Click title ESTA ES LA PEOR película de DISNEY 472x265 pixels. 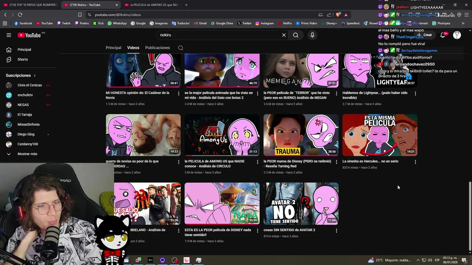(218, 232)
